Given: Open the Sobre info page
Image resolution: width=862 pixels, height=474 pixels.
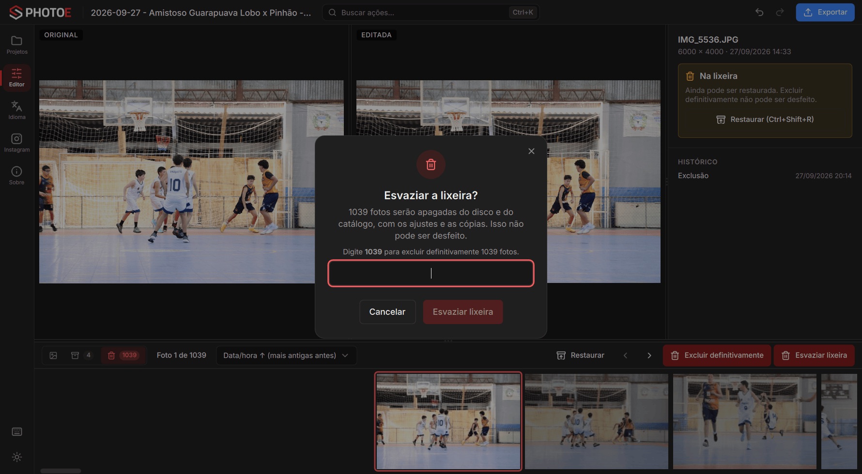Looking at the screenshot, I should pos(17,176).
